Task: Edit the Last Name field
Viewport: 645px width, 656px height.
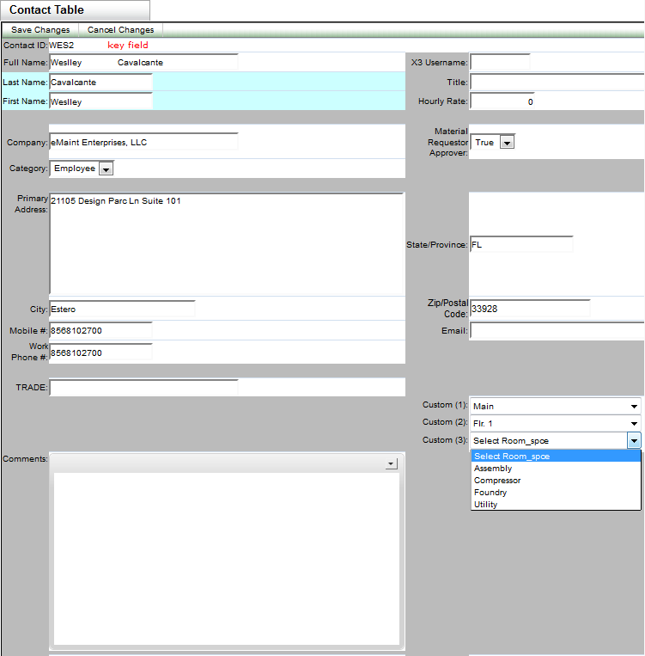Action: 100,82
